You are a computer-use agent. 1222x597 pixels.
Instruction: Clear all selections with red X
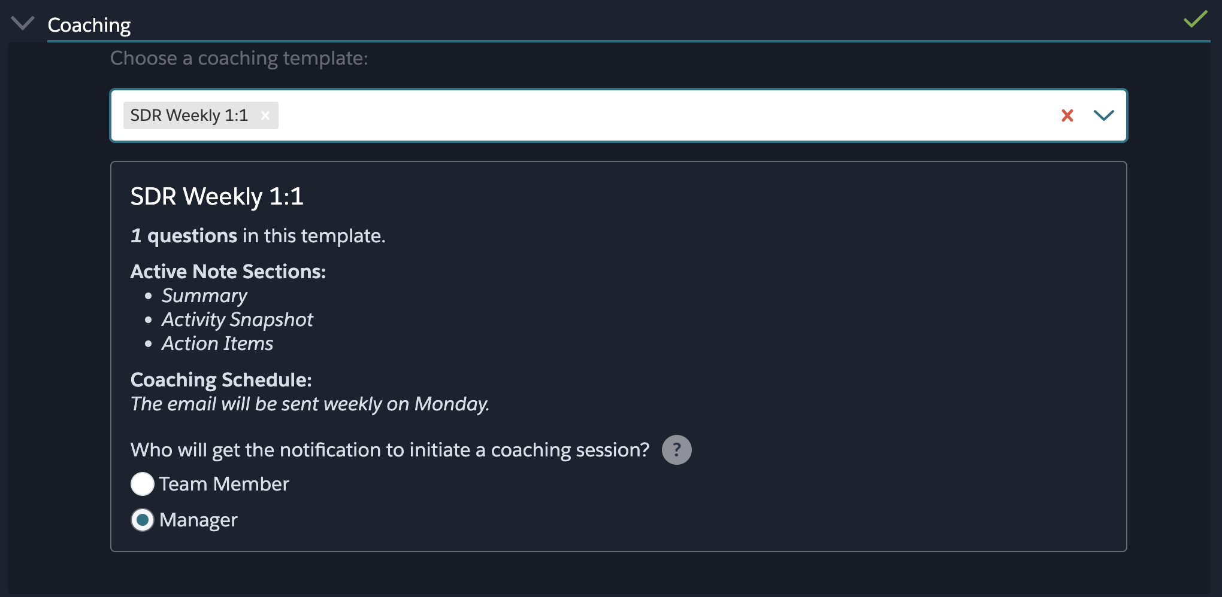click(1067, 115)
